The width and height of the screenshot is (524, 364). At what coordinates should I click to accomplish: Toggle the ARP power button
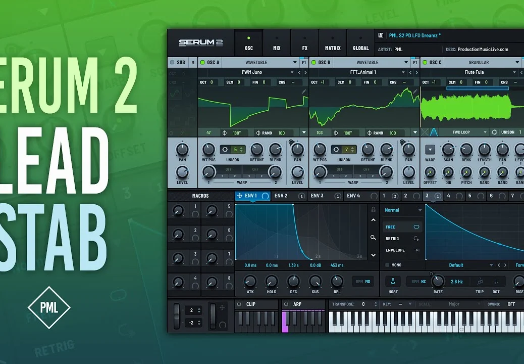coord(286,304)
